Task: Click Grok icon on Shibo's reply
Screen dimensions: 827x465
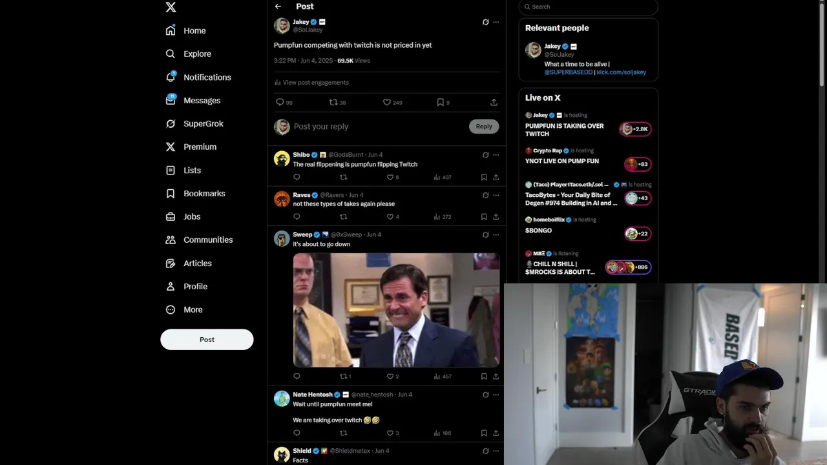Action: click(485, 155)
